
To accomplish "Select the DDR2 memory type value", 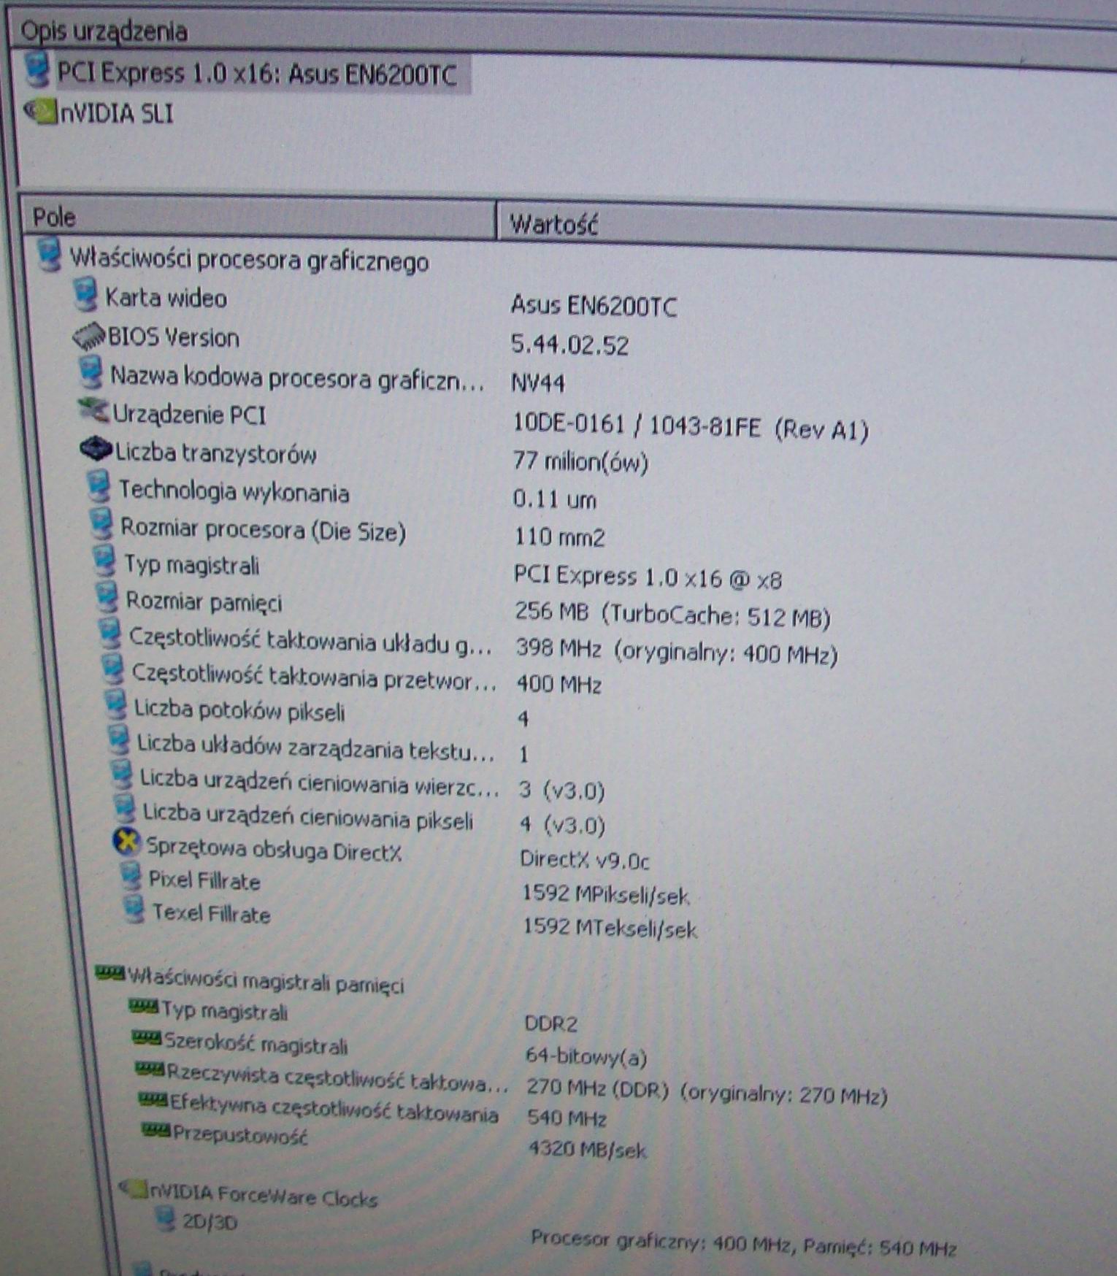I will click(x=551, y=1023).
